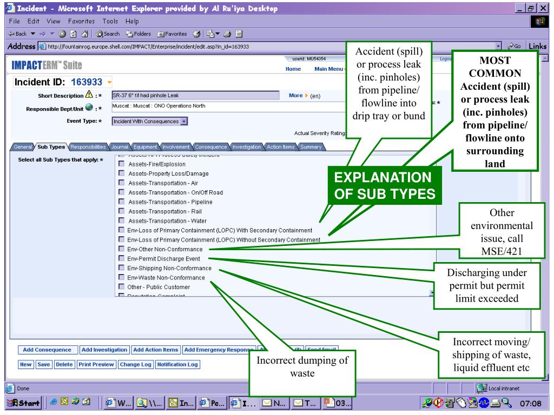The width and height of the screenshot is (554, 415).
Task: Click the page icon in the address bar
Action: pyautogui.click(x=42, y=46)
